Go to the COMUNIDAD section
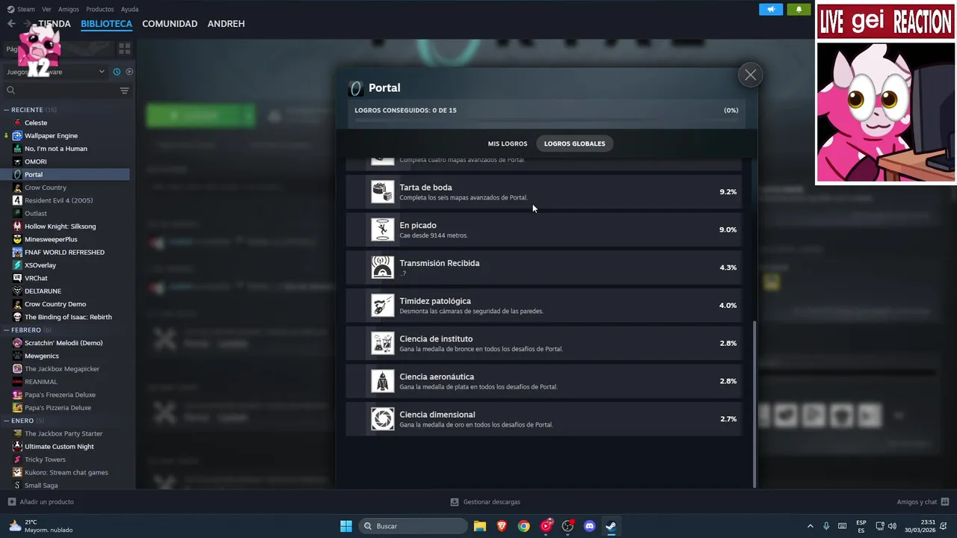This screenshot has width=957, height=538. coord(170,24)
